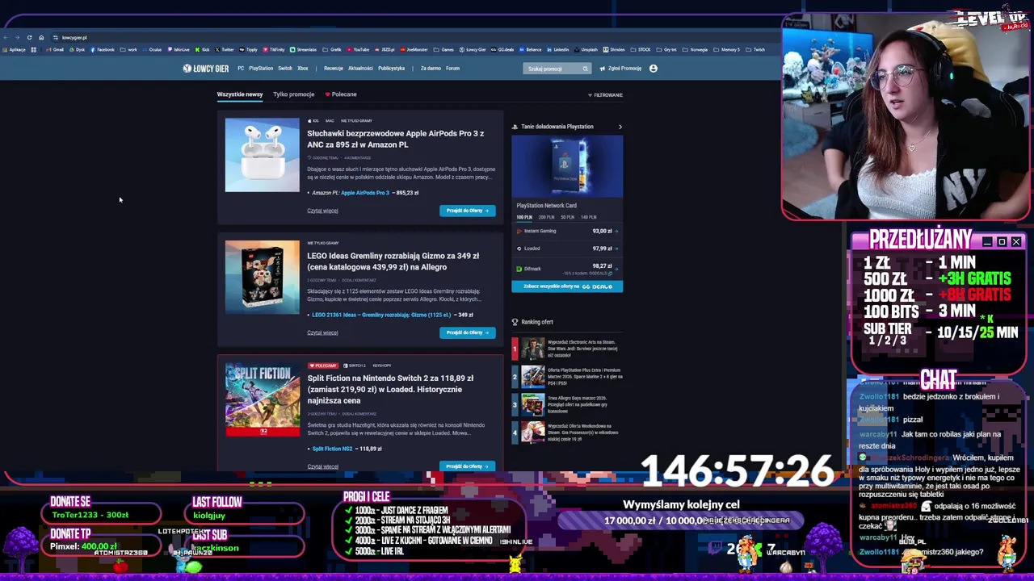Open the Streamlabs bookmark

[x=303, y=50]
